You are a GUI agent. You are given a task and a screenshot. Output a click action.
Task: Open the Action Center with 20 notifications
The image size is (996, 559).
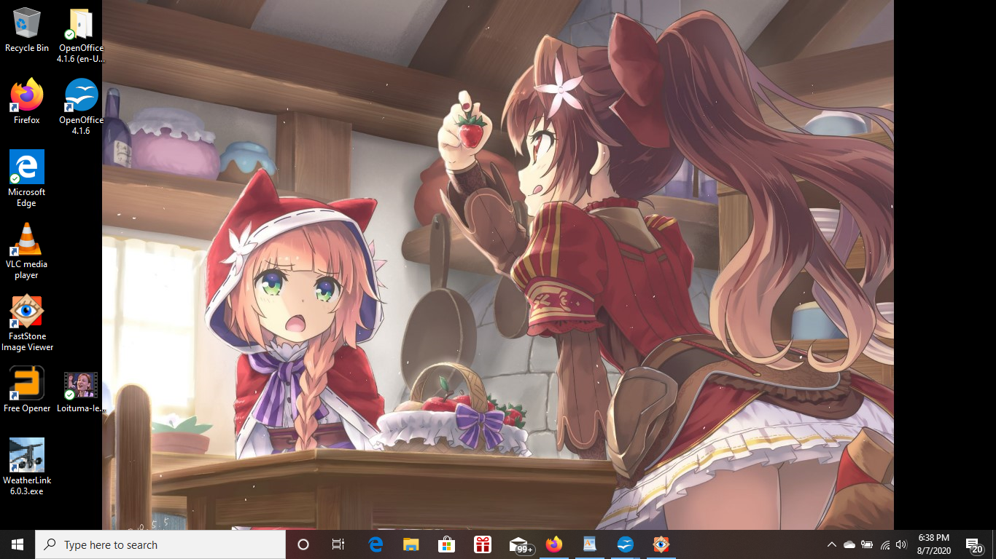(974, 545)
